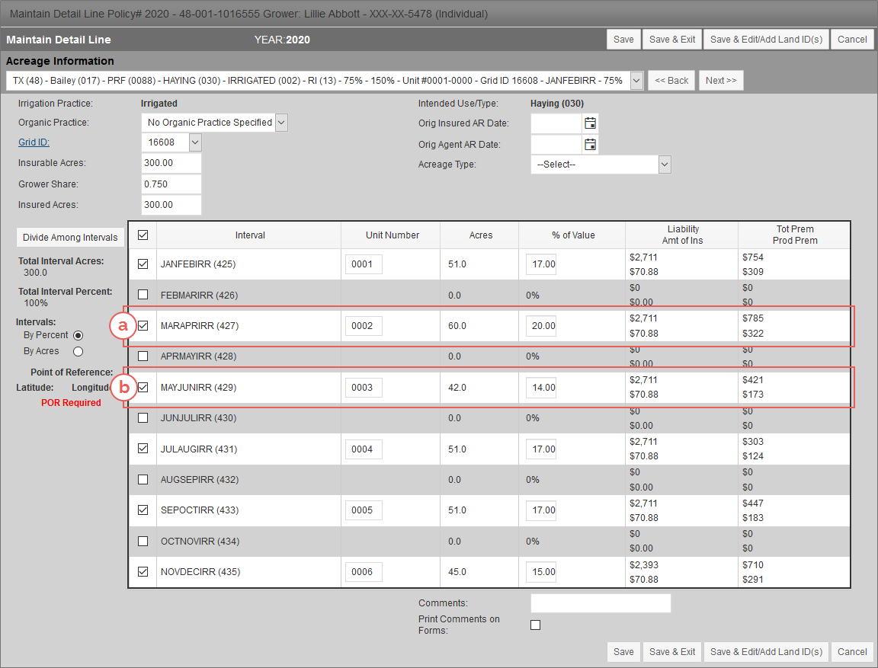Open the Organic Practice dropdown
Screen dimensions: 878x668
(281, 122)
